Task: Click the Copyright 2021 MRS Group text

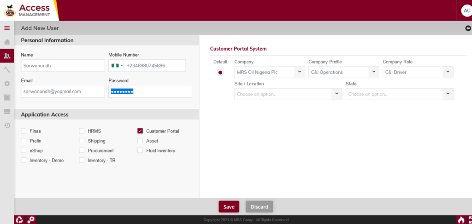Action: pyautogui.click(x=246, y=220)
